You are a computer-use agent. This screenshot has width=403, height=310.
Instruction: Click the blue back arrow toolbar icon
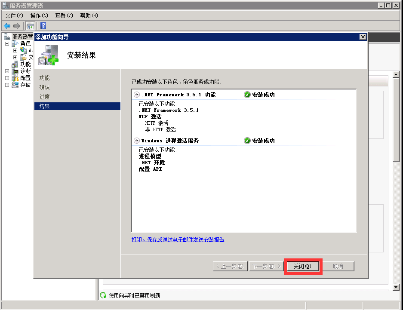tap(7, 26)
